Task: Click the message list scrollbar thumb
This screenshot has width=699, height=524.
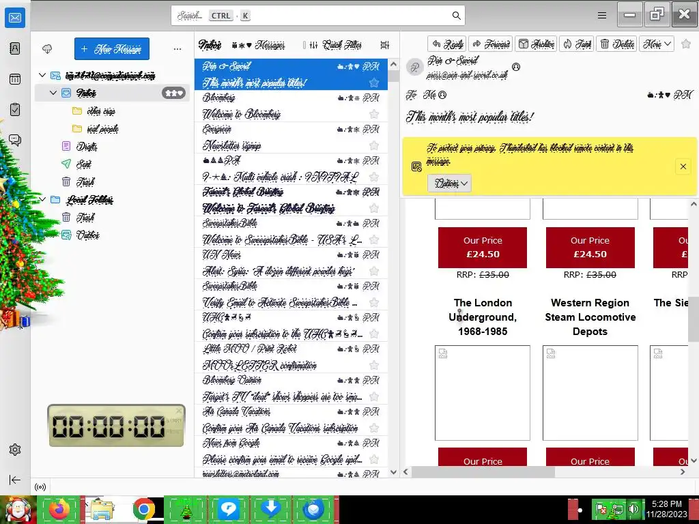Action: tap(393, 76)
